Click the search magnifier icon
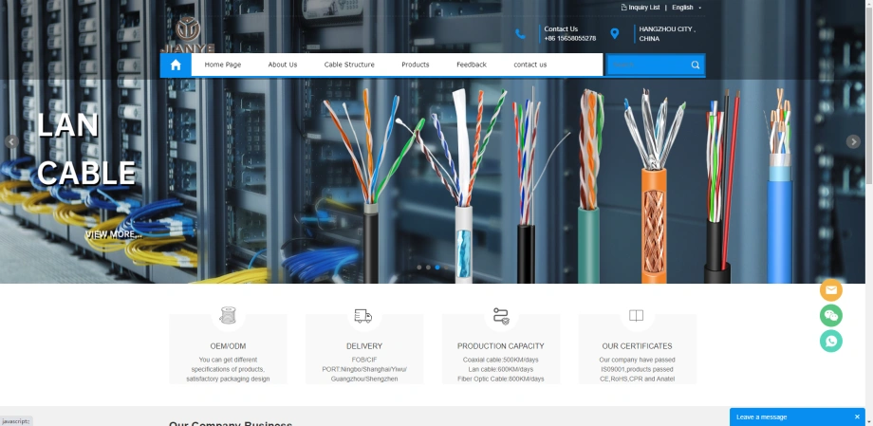The height and width of the screenshot is (426, 873). tap(696, 65)
